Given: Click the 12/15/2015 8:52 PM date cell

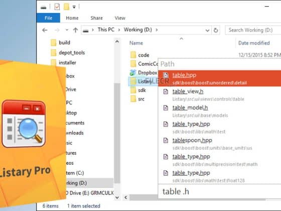Looking at the screenshot, I should coord(259,55).
